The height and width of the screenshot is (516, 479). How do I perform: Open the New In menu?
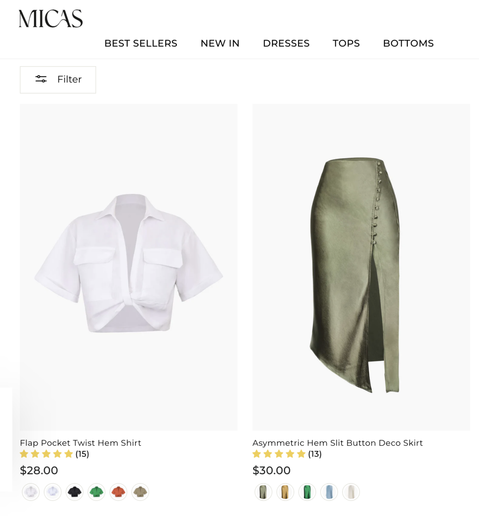[x=220, y=43]
